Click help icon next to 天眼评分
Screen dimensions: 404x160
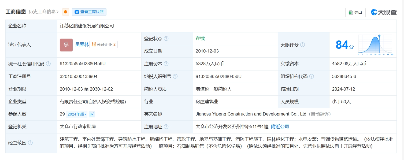tap(302, 45)
